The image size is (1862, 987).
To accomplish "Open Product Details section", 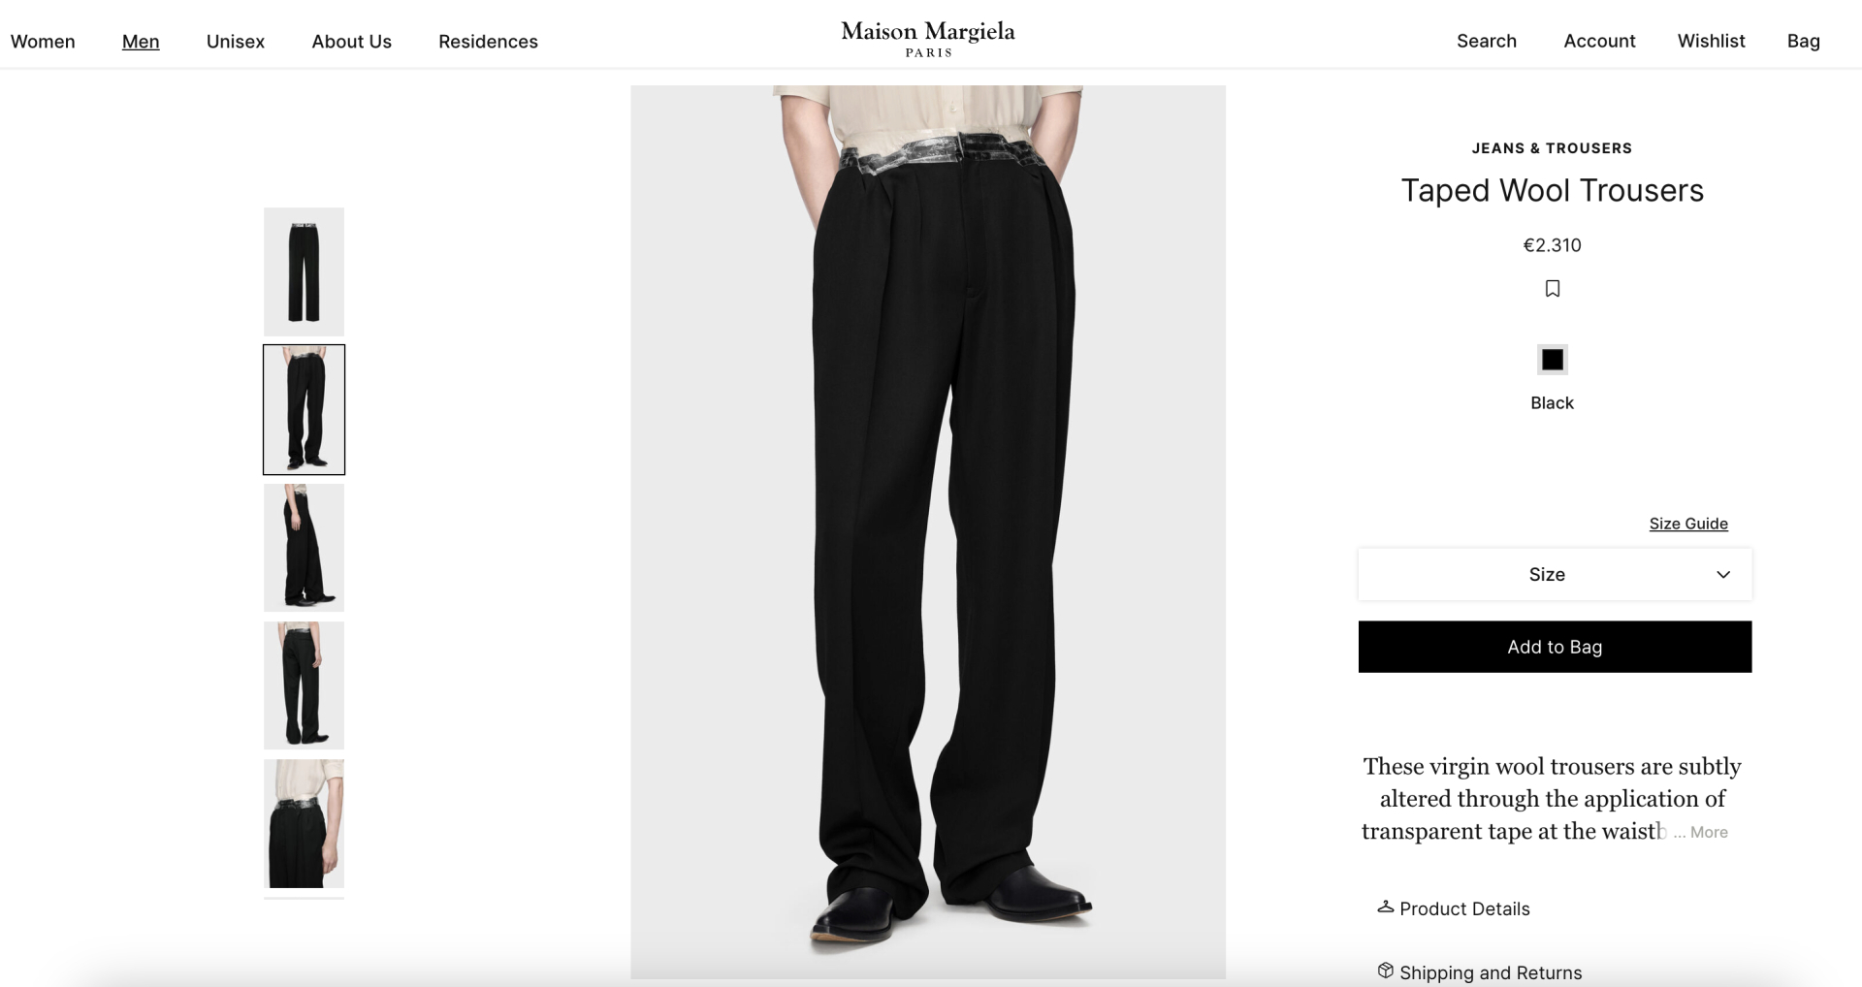I will point(1464,908).
